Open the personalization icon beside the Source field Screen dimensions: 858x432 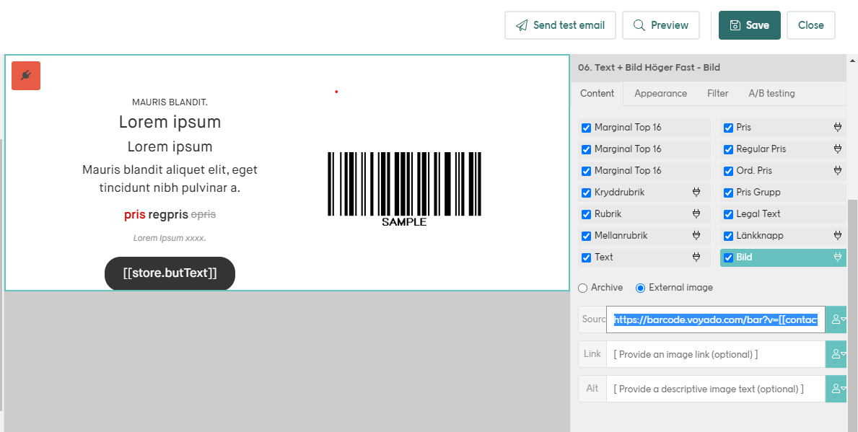pyautogui.click(x=834, y=319)
